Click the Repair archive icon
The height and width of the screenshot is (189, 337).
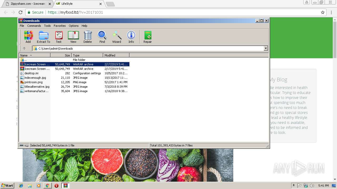coord(147,37)
